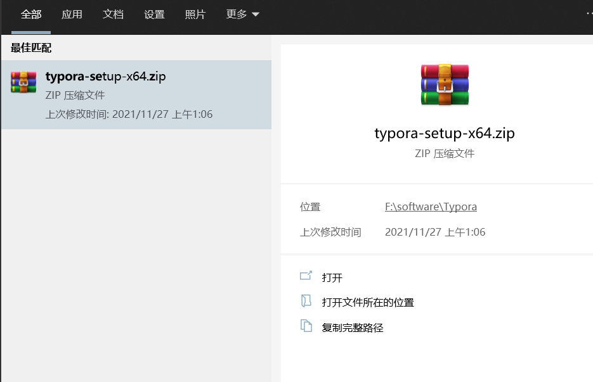Switch to the 应用 tab

coord(72,15)
